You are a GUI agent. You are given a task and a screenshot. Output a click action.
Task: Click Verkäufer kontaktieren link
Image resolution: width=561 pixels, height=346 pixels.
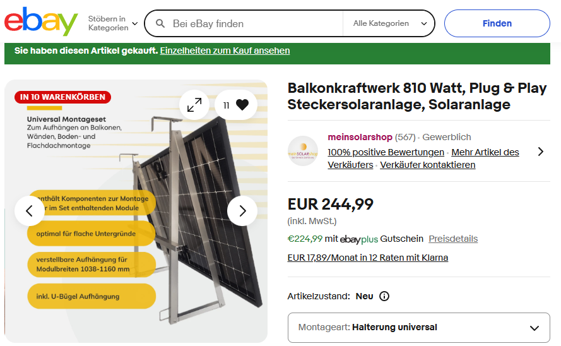pos(428,165)
